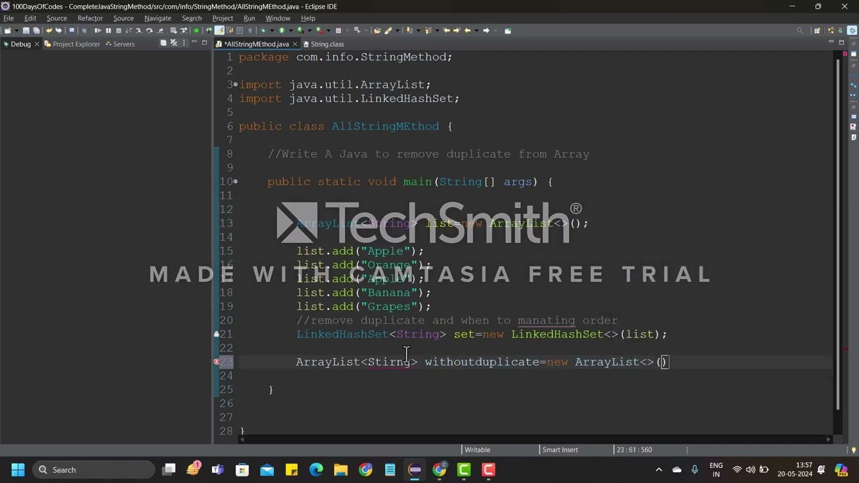
Task: Click the Terminate debug icon
Action: tap(118, 30)
